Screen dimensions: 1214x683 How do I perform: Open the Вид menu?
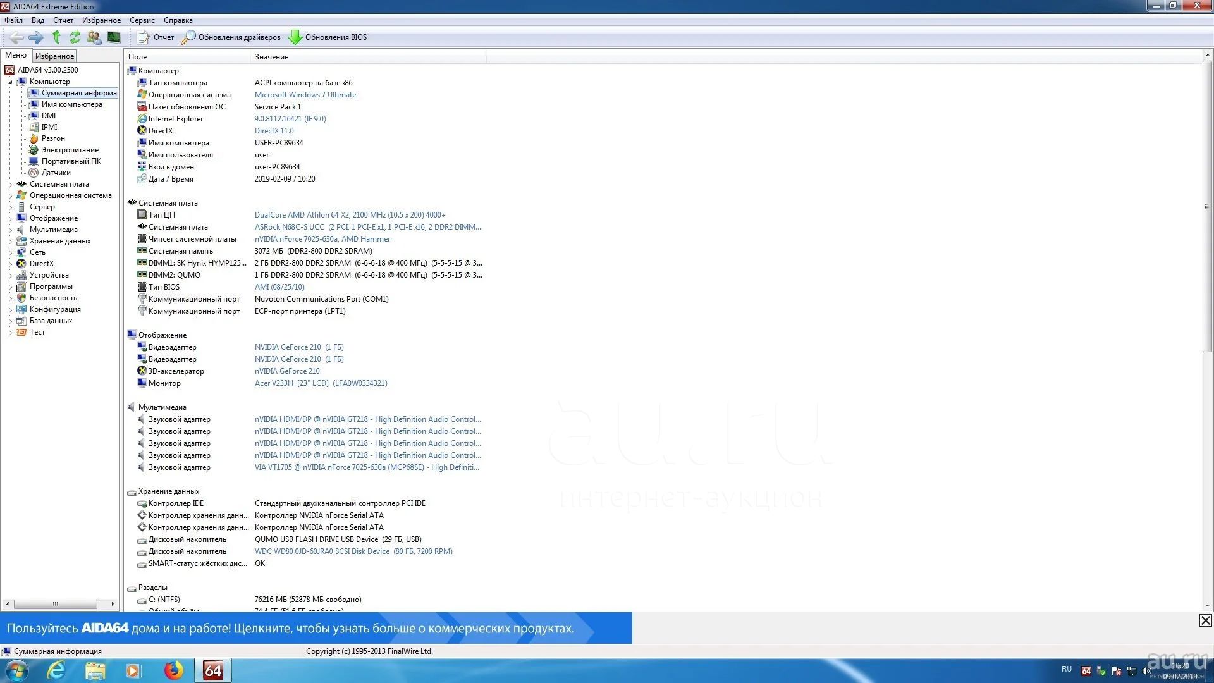tap(38, 20)
